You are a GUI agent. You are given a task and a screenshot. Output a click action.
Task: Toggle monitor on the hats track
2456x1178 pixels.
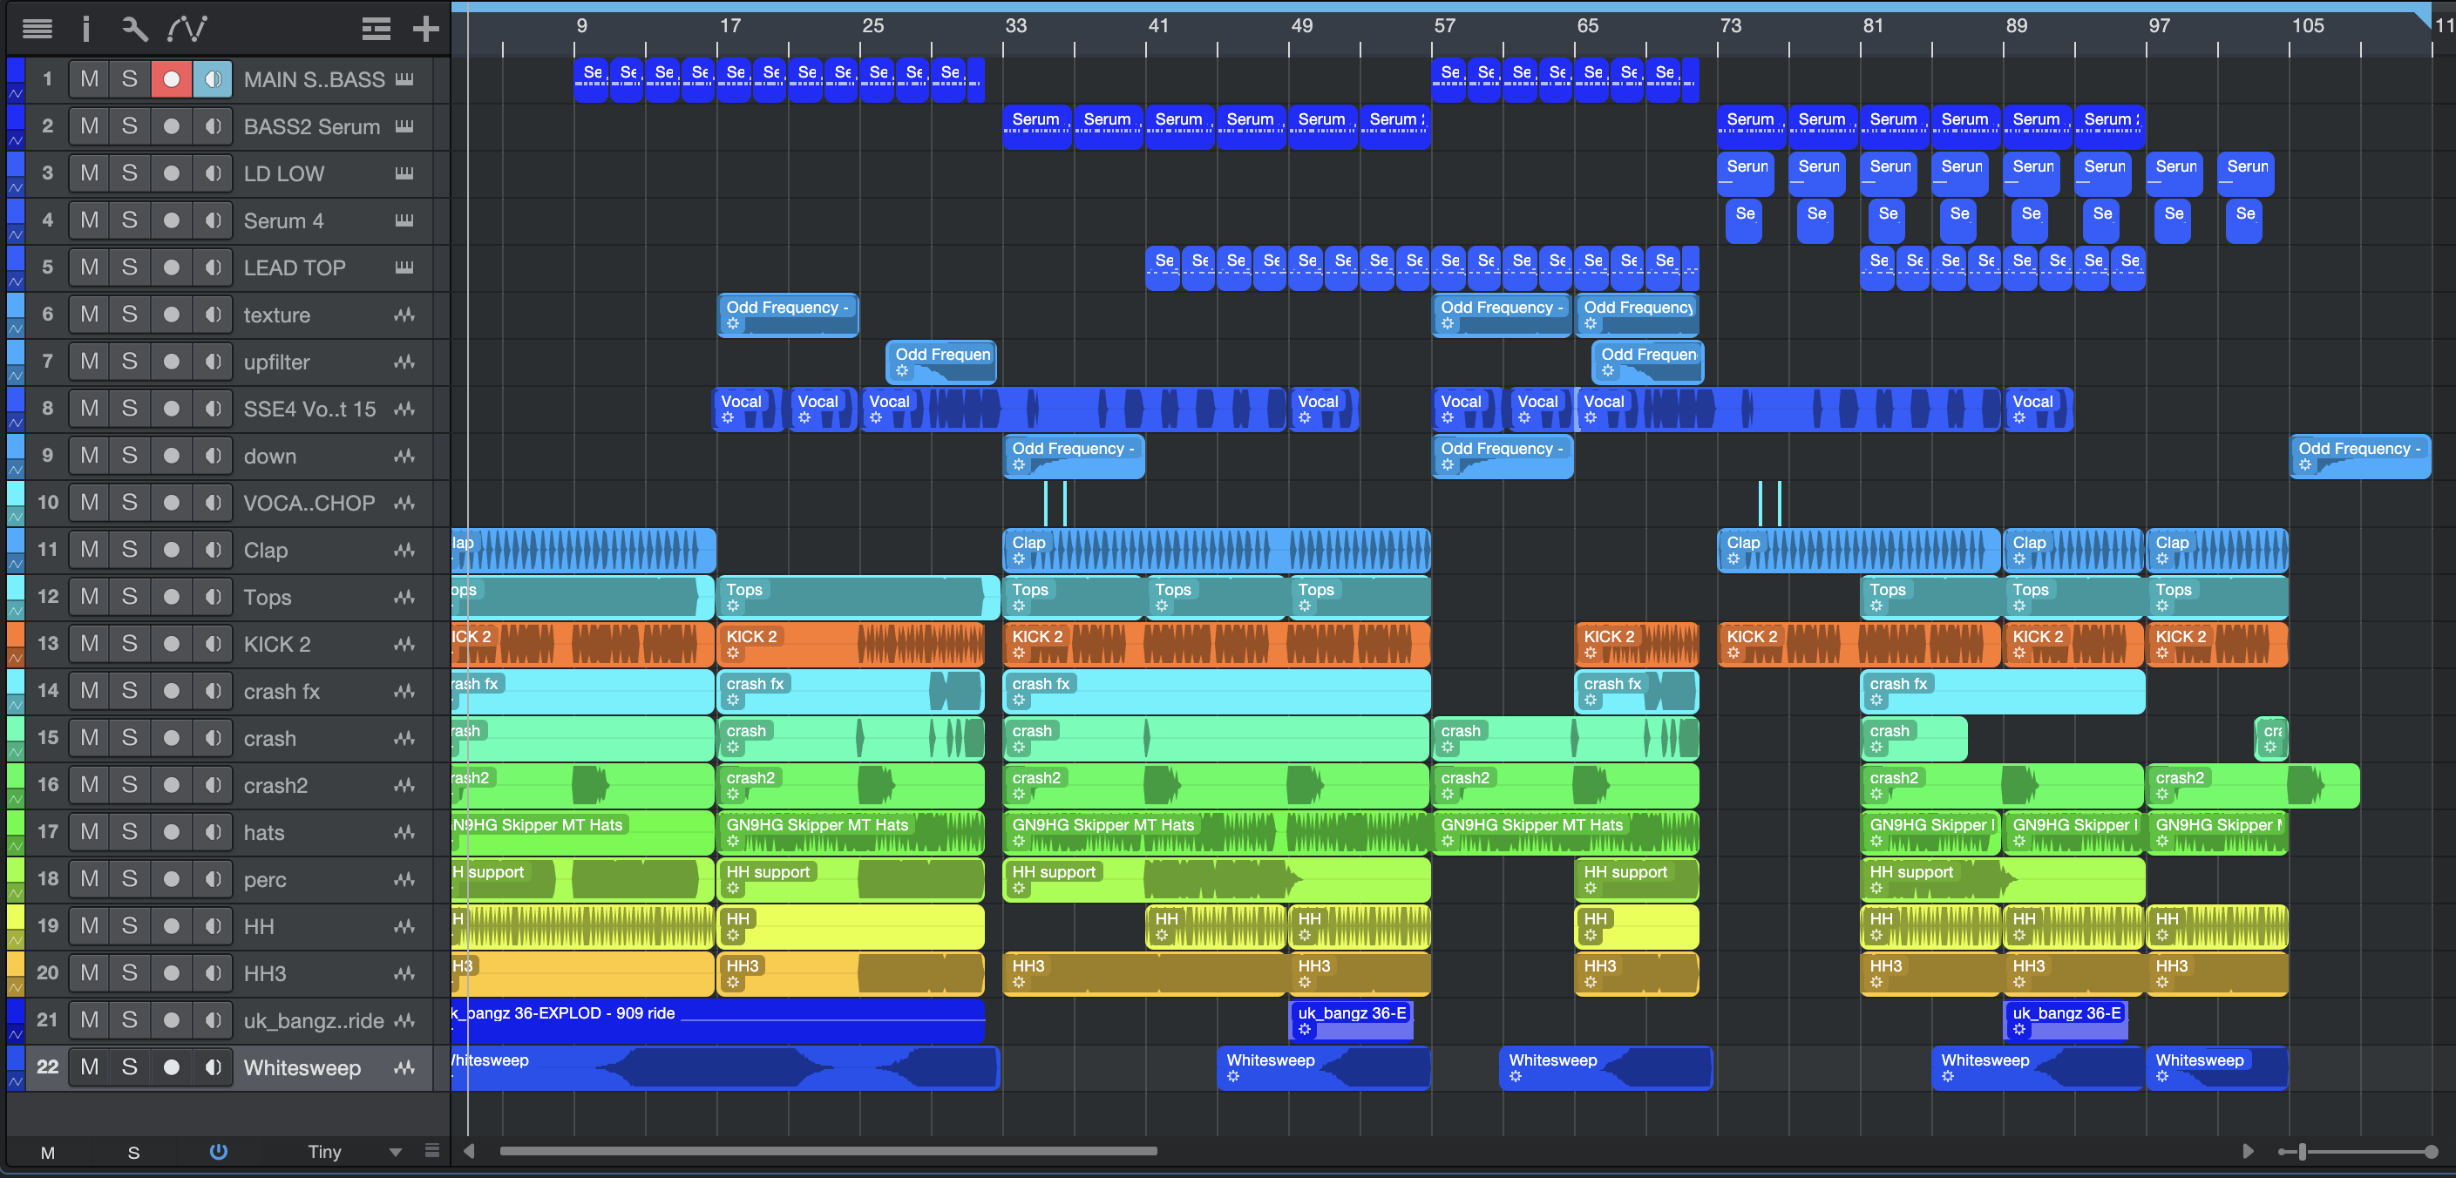click(x=213, y=832)
